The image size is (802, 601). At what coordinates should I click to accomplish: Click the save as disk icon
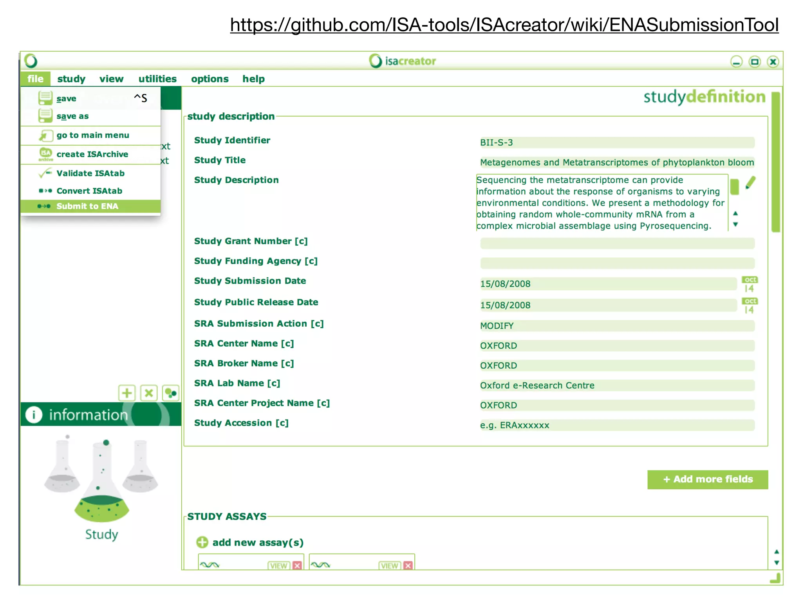click(45, 116)
